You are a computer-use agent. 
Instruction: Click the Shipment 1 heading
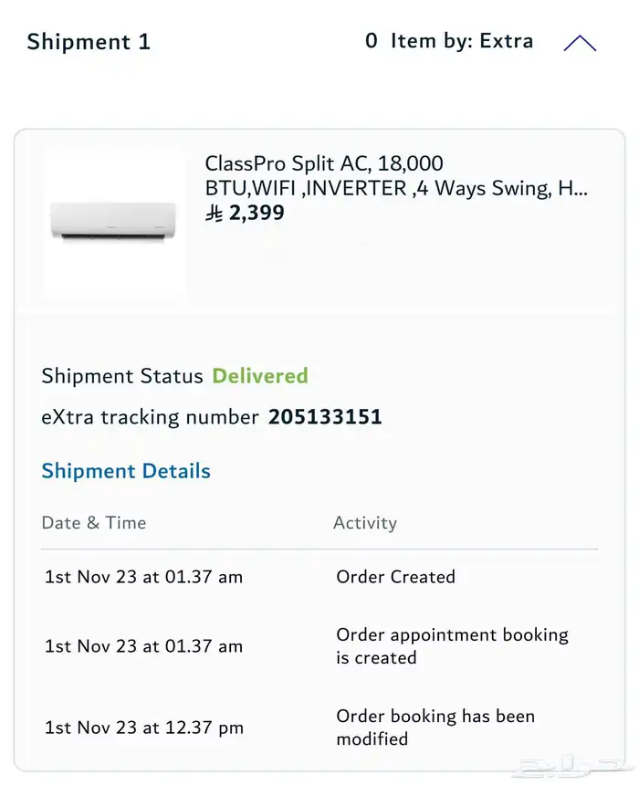(x=89, y=42)
